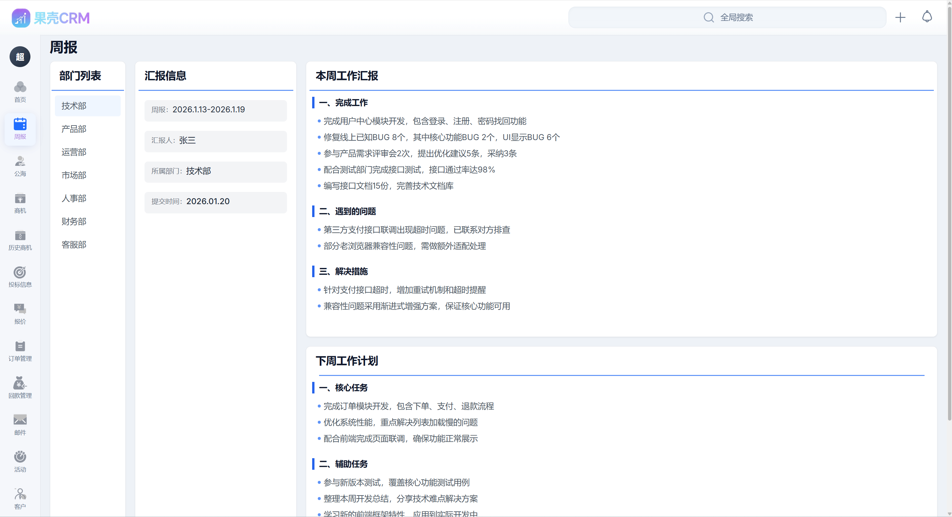Open the 订单管理 order management icon

[20, 351]
